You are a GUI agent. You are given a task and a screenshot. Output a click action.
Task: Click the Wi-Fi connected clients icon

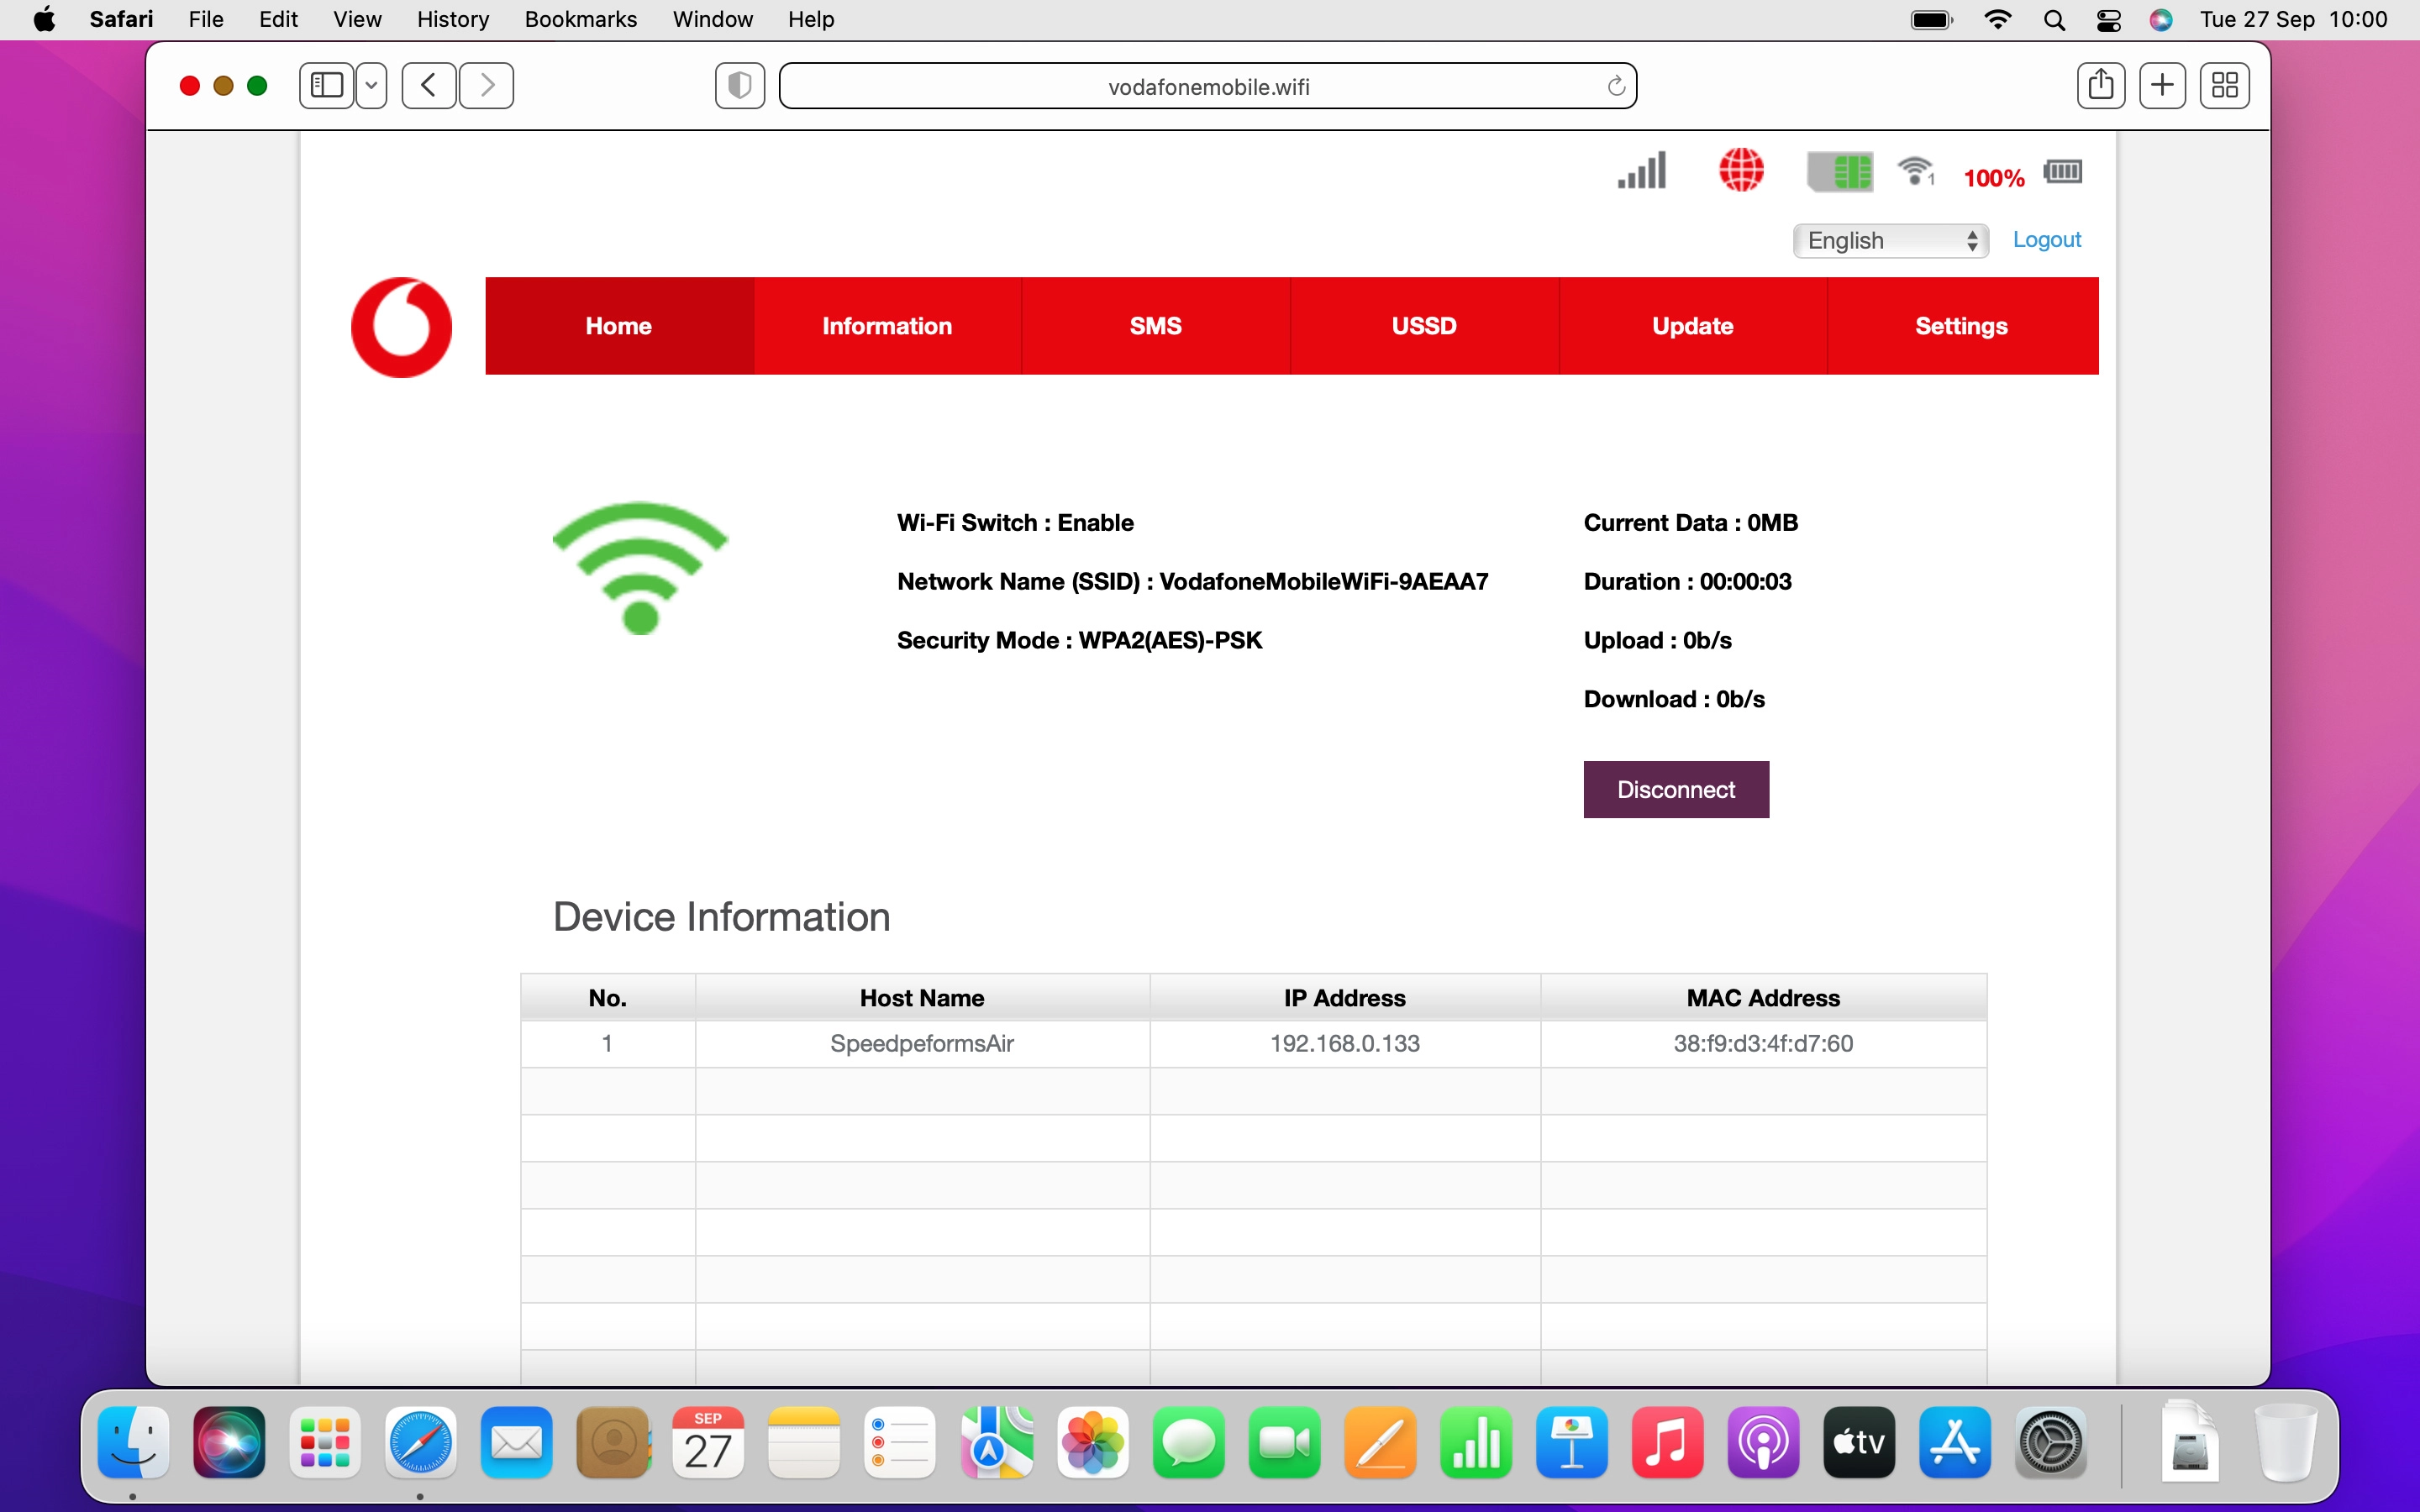click(1916, 171)
